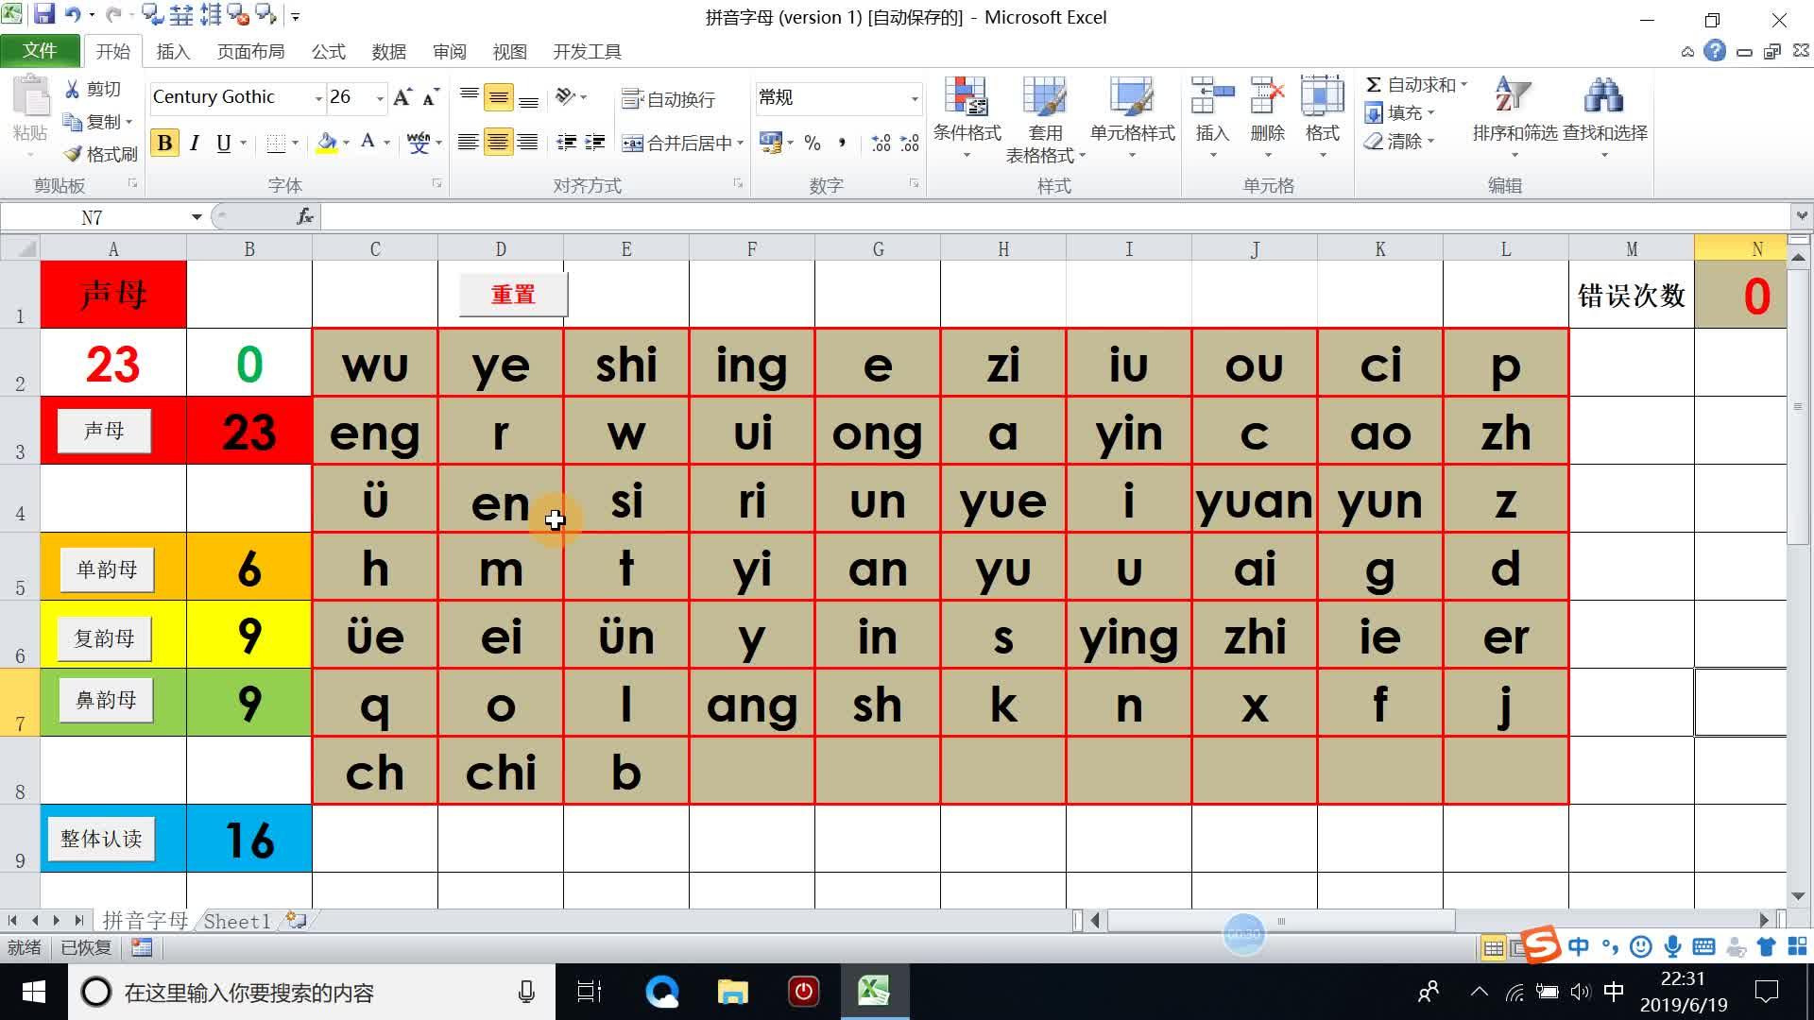Toggle Italic formatting
Screen dimensions: 1814x1020
pos(194,143)
